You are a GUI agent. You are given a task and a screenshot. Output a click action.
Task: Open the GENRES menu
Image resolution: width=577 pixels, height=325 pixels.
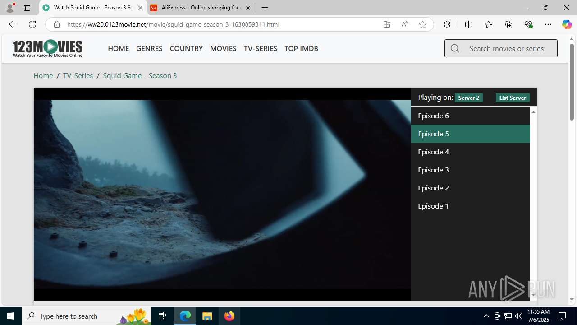[149, 48]
